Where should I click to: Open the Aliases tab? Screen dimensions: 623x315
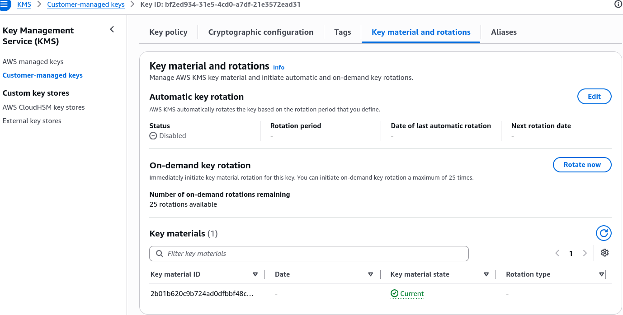click(504, 32)
